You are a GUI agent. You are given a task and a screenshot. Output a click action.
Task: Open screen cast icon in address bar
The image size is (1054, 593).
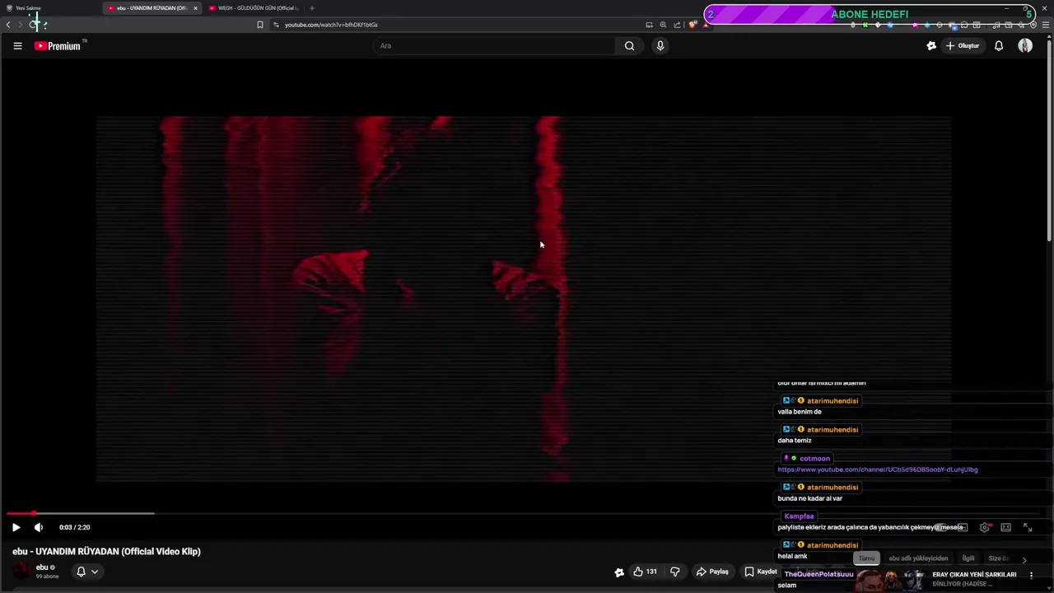(x=649, y=25)
